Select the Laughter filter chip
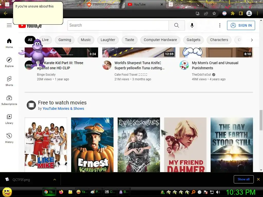Viewport: 263px width, 197px height. pyautogui.click(x=108, y=40)
